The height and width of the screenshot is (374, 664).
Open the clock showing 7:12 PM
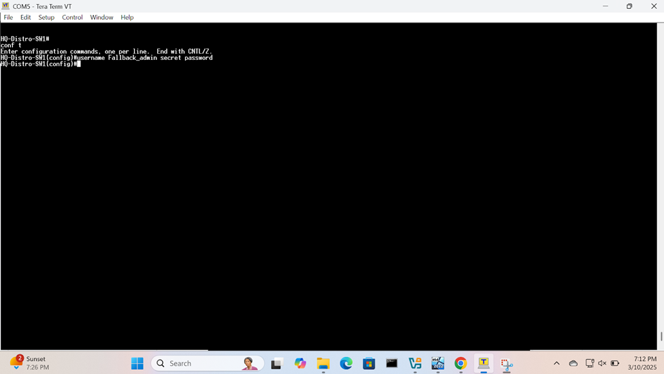point(642,363)
